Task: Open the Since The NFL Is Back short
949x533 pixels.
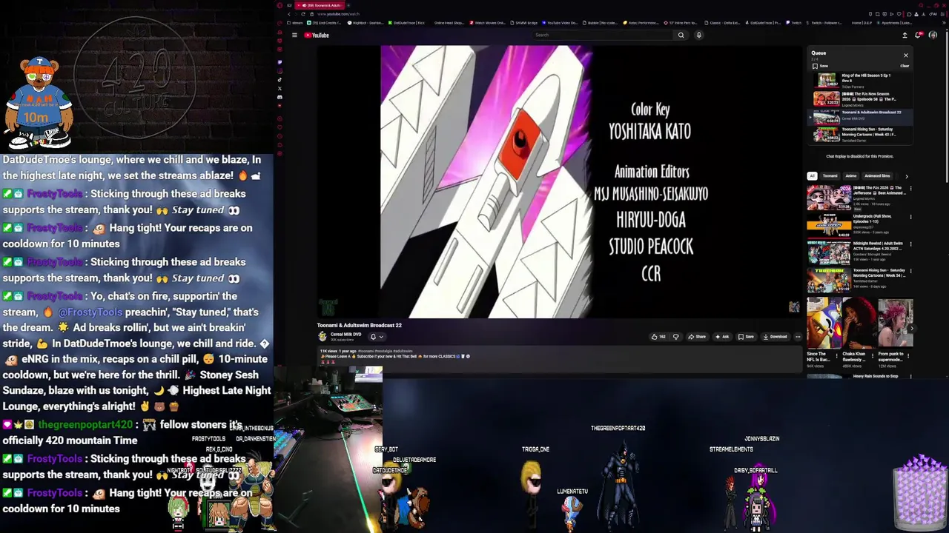Action: click(824, 324)
